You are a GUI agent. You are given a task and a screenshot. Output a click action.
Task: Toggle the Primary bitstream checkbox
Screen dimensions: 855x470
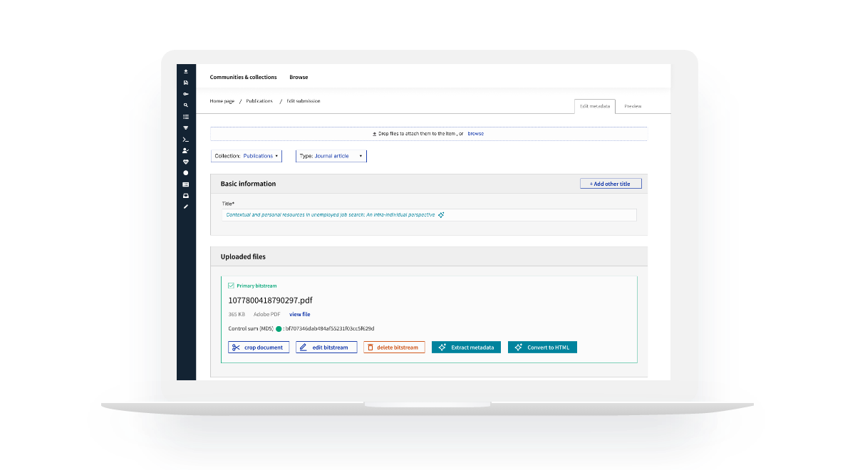tap(231, 286)
